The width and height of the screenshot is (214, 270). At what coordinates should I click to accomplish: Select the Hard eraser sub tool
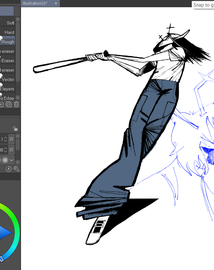[8, 31]
